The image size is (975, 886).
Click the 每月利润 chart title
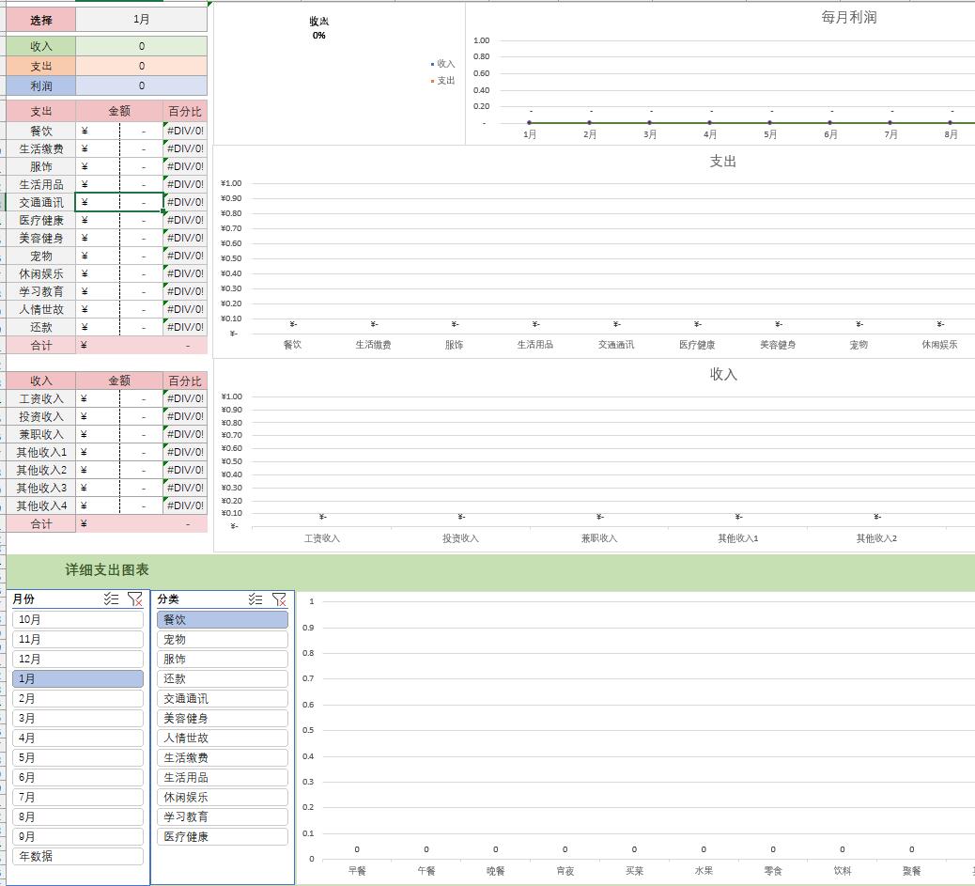tap(848, 17)
